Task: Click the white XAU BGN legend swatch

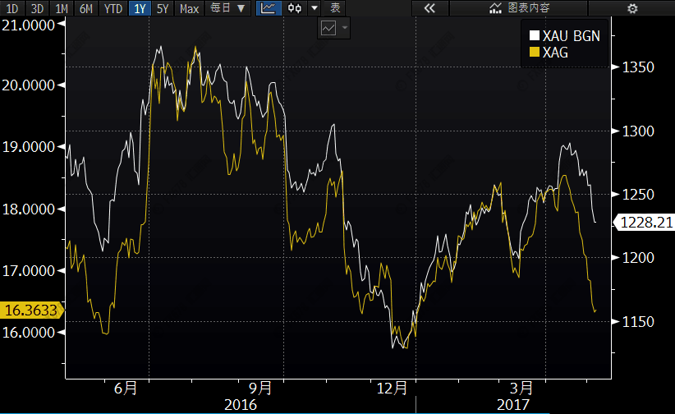Action: pos(535,36)
